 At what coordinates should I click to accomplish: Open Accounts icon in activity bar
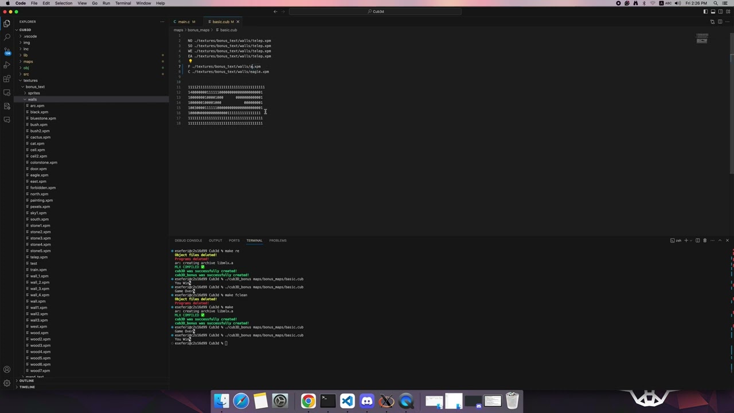(x=7, y=369)
